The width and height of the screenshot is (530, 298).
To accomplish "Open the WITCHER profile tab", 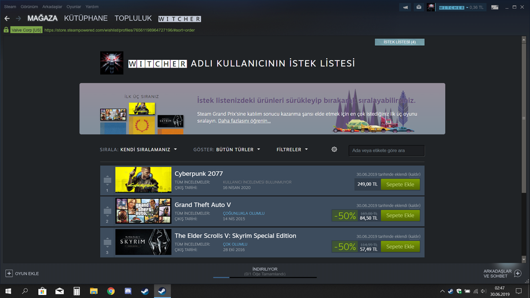I will point(180,19).
